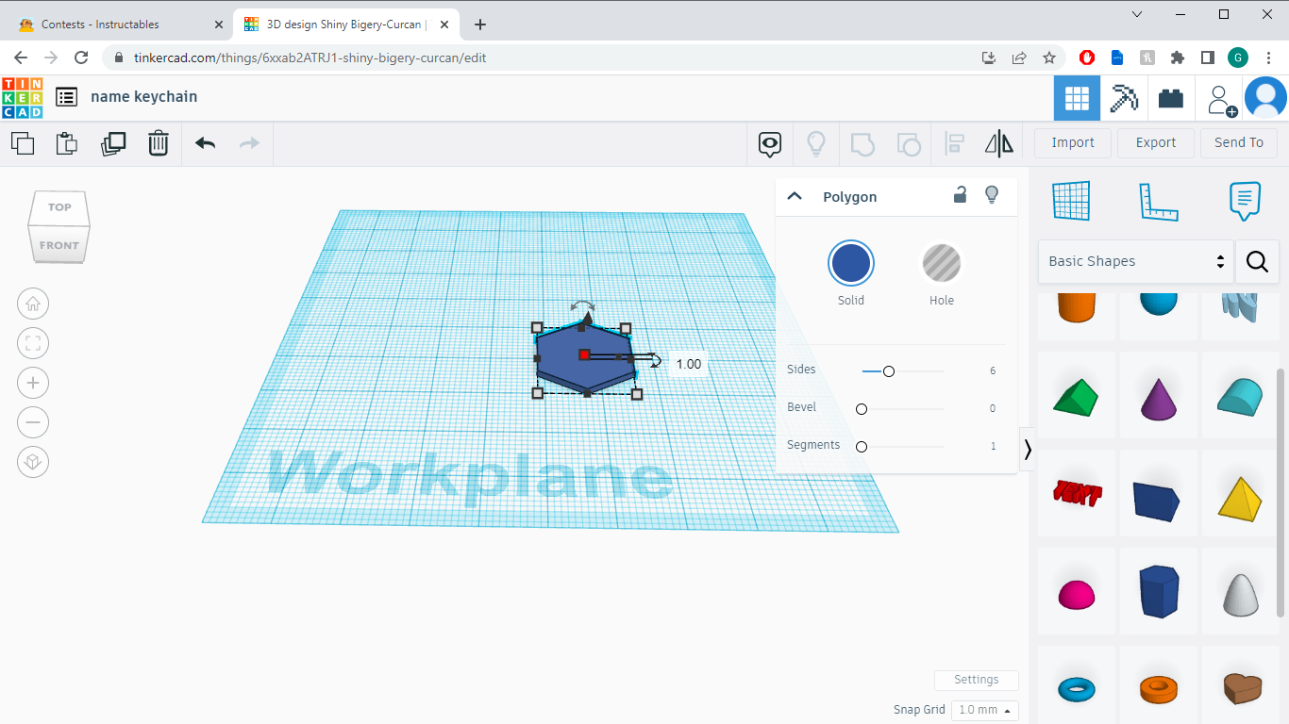Click the Sides slider handle
This screenshot has height=724, width=1289.
coord(888,371)
